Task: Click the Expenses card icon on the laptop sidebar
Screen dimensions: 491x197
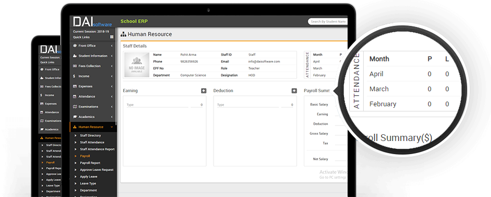Action: [75, 86]
